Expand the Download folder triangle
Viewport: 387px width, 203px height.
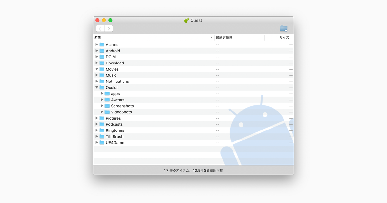point(97,63)
